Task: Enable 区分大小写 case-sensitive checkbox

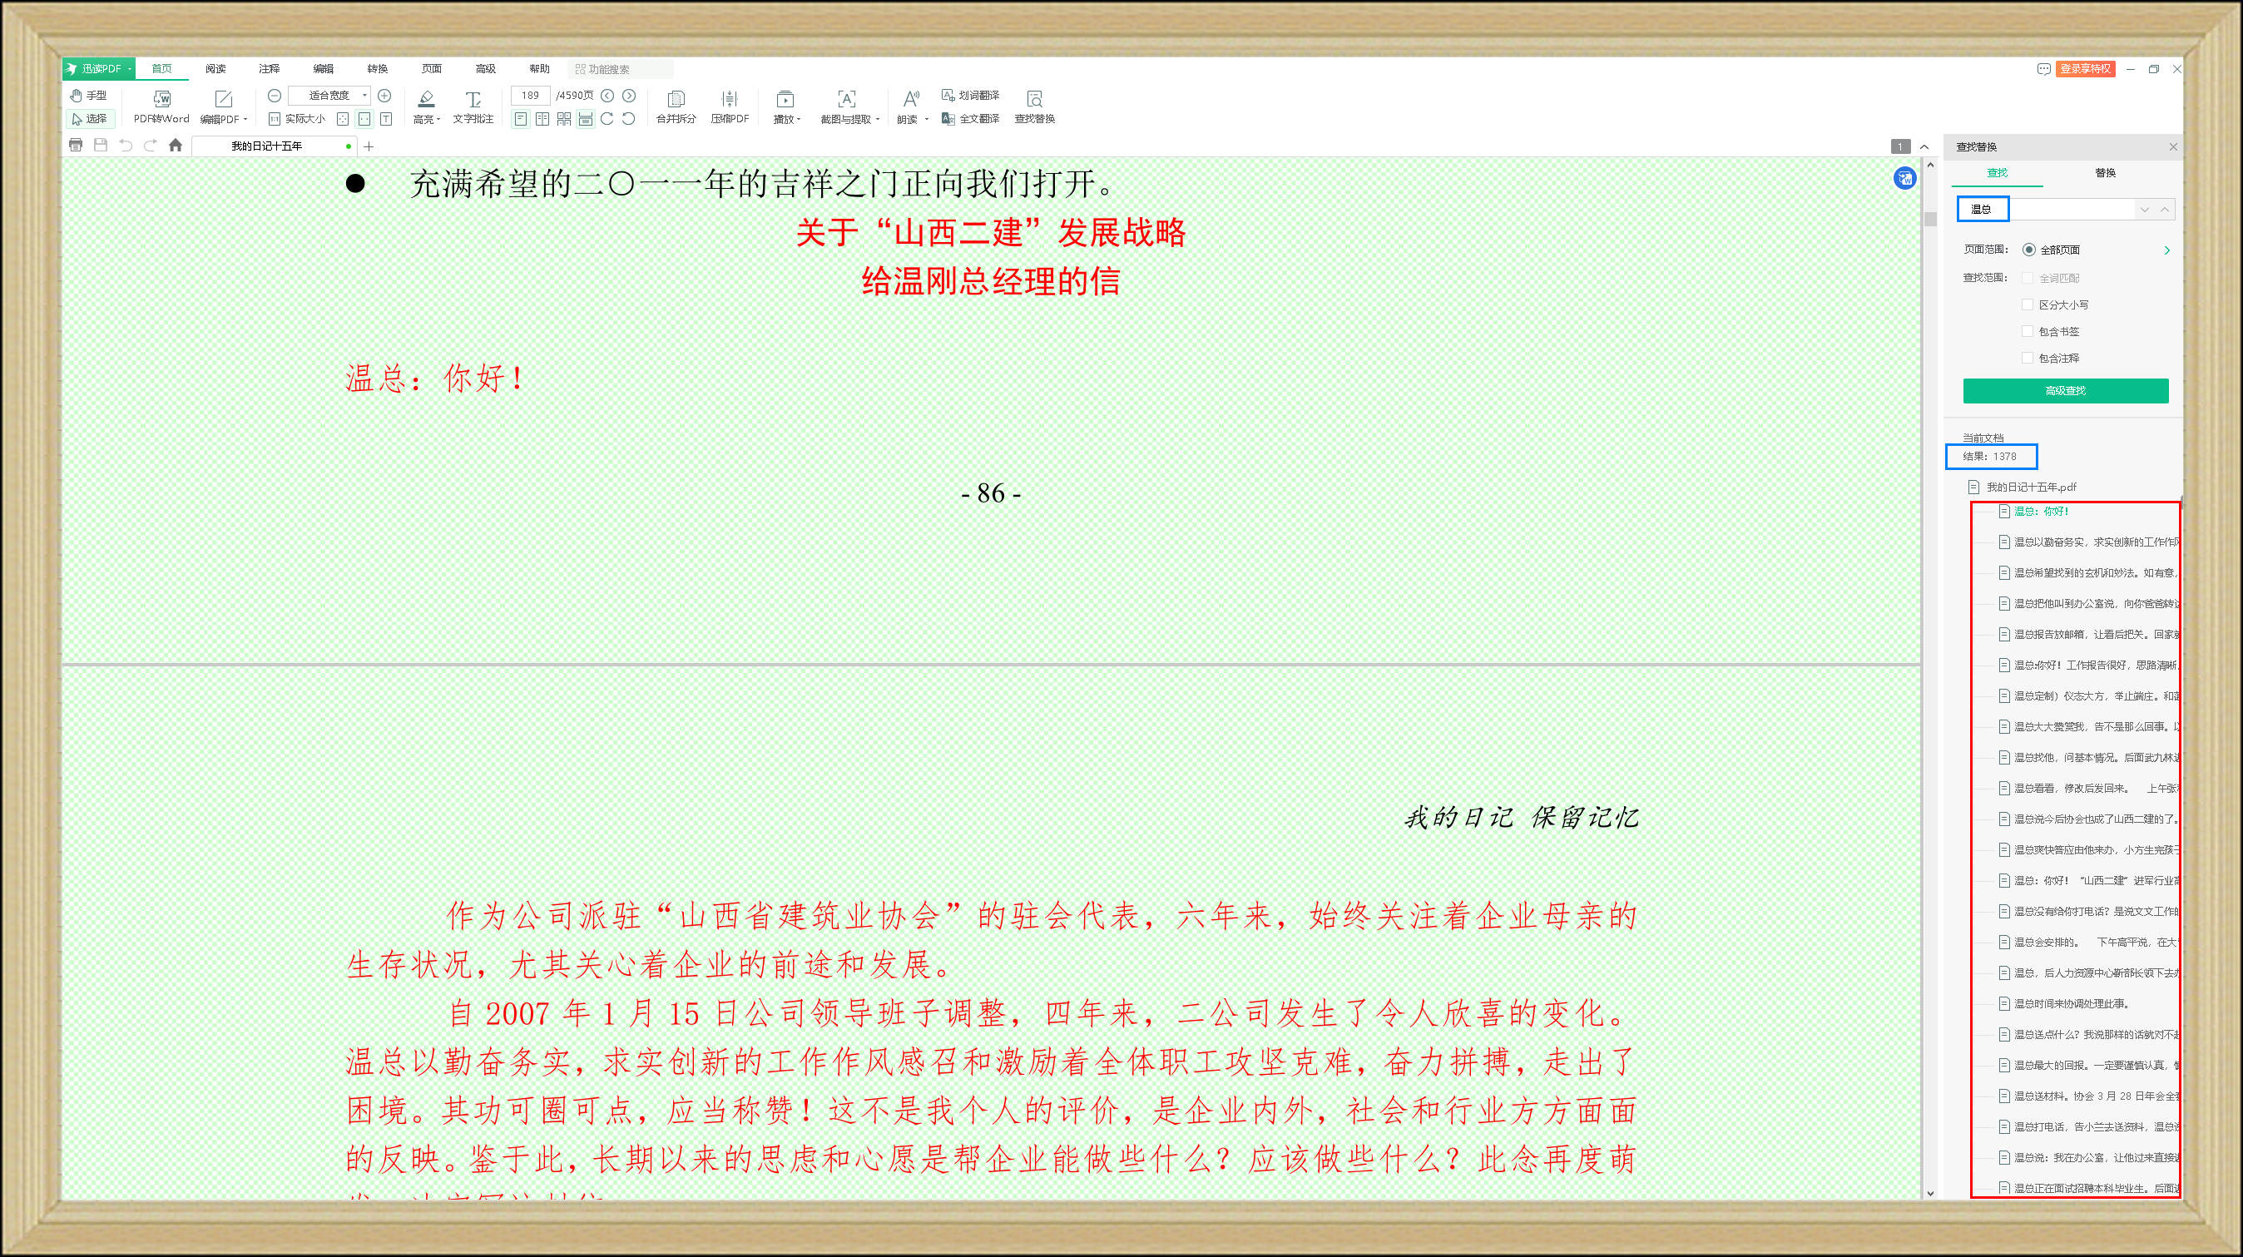Action: tap(2028, 304)
